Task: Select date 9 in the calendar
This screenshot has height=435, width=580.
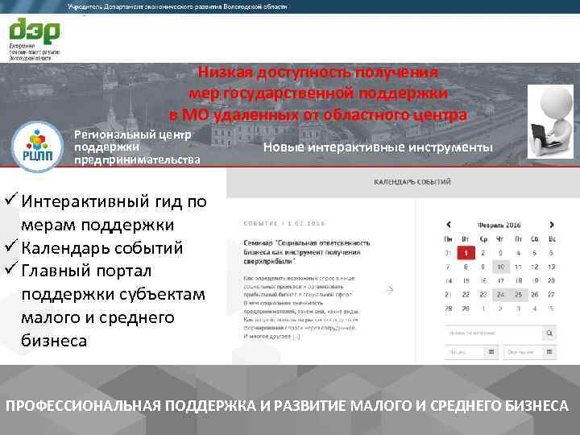Action: (483, 267)
